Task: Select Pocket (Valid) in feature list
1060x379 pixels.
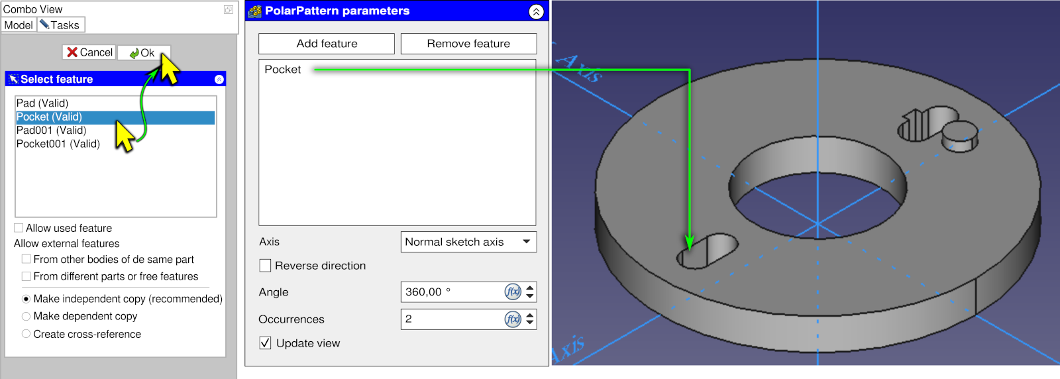Action: pyautogui.click(x=115, y=117)
